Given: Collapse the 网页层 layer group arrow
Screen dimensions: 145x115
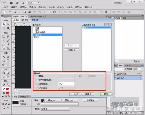Looking at the screenshot, I should 115,74.
